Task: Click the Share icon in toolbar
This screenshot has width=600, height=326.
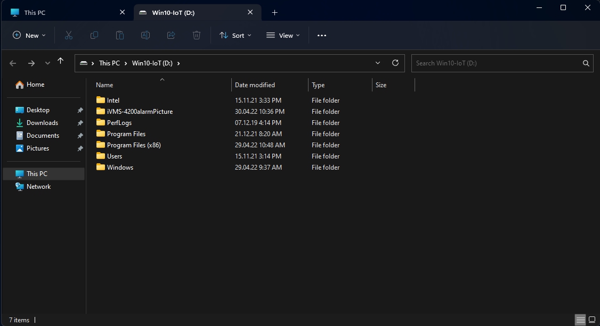Action: (171, 35)
